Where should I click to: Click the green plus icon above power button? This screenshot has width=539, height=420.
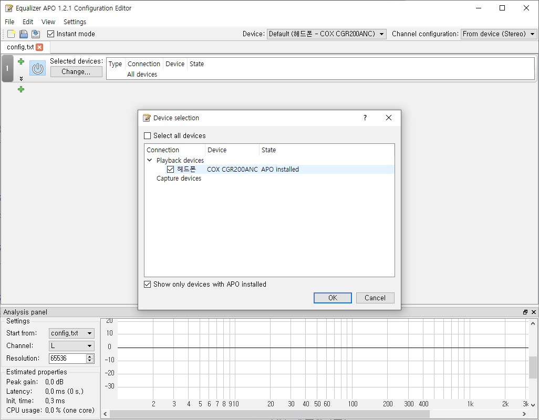pyautogui.click(x=21, y=61)
